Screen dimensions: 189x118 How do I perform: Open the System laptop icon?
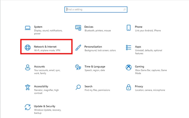pos(28,28)
